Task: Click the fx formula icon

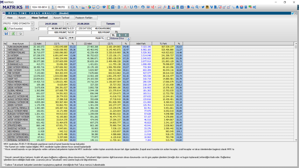Action: click(165, 7)
